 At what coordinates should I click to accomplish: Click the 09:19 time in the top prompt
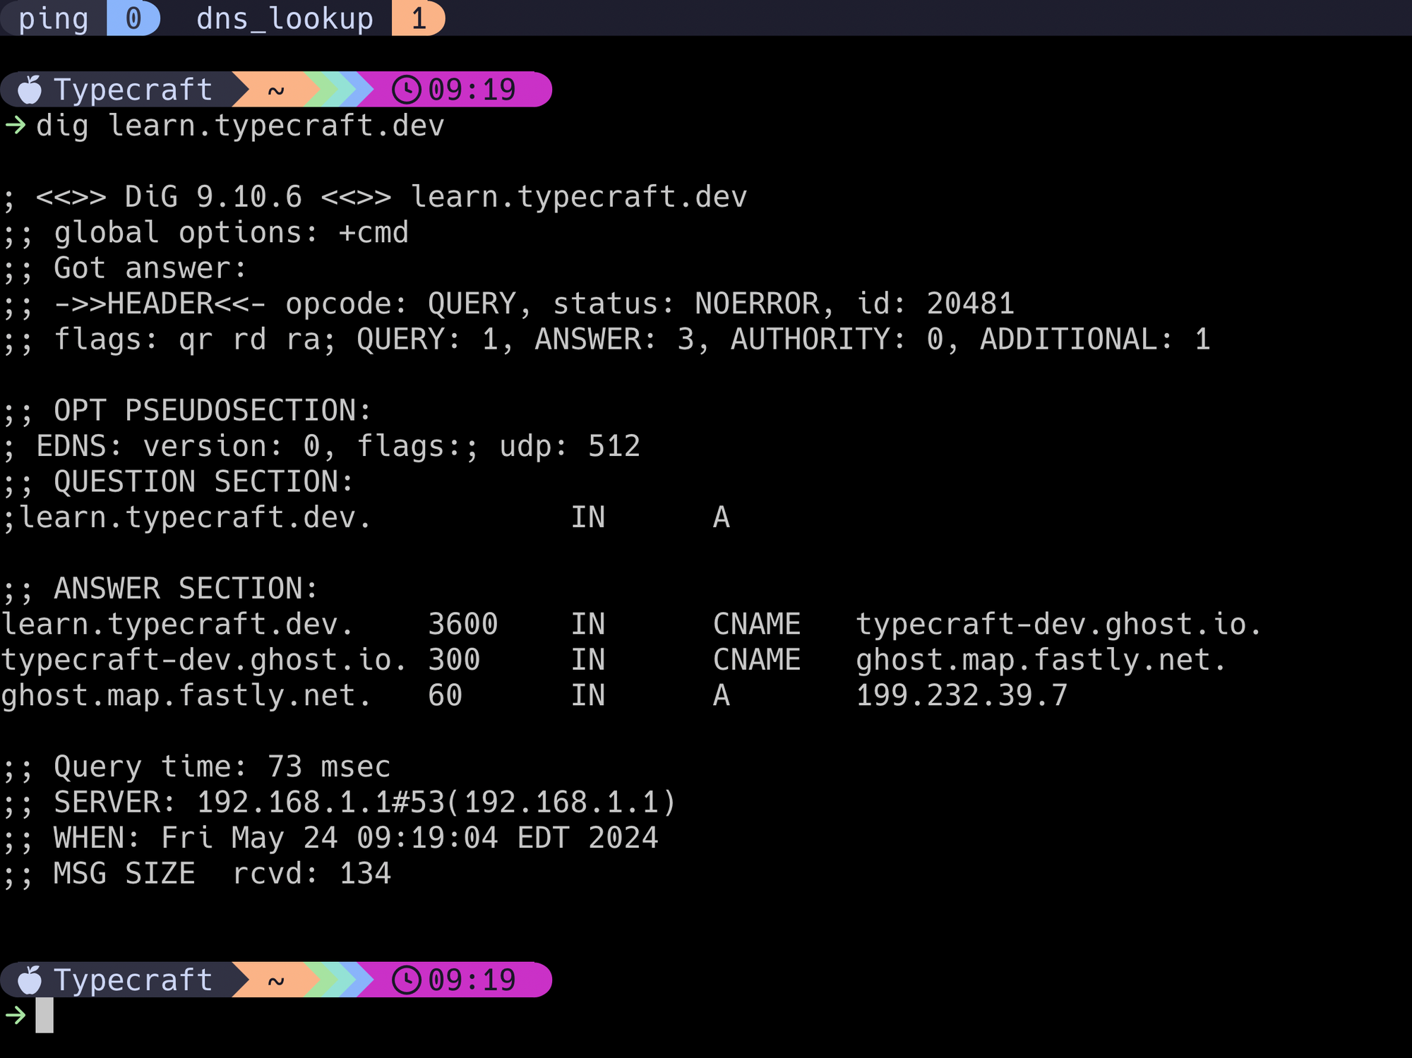(472, 90)
